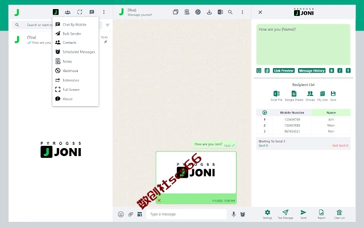Open chat filter icon beside search
364x227 pixels.
pos(107,25)
